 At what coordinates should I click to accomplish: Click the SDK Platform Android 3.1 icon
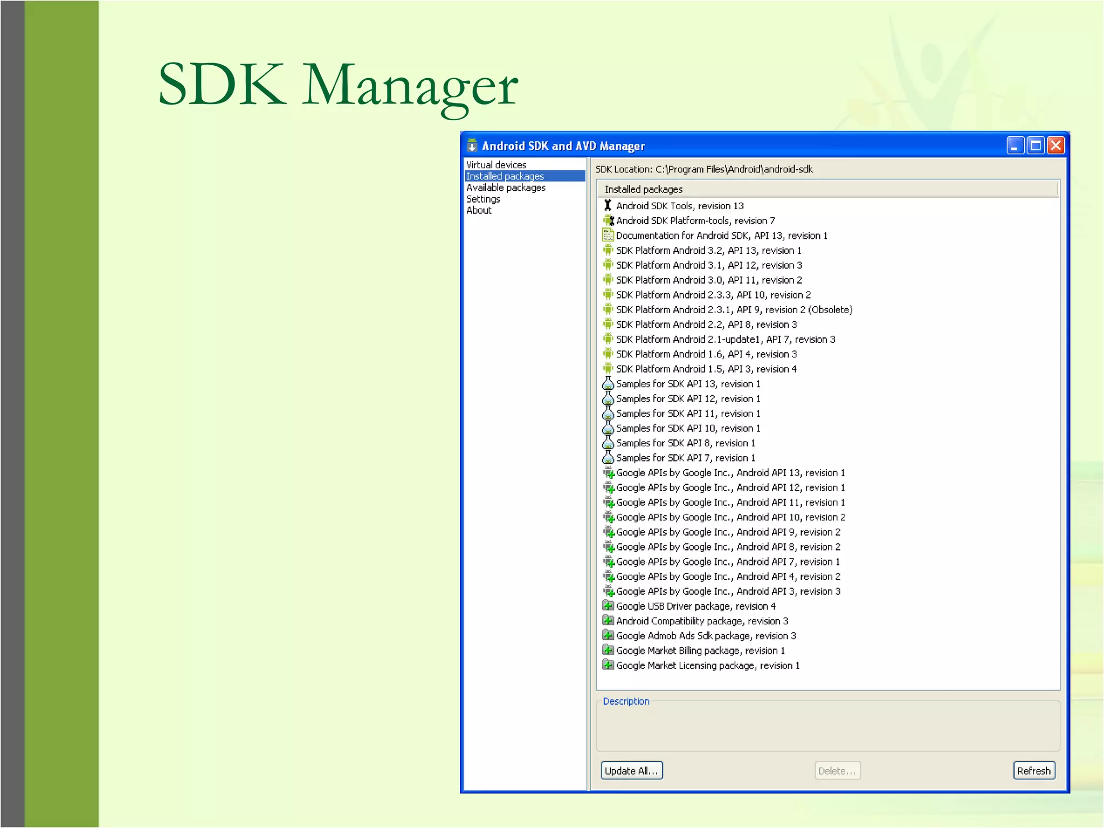608,265
